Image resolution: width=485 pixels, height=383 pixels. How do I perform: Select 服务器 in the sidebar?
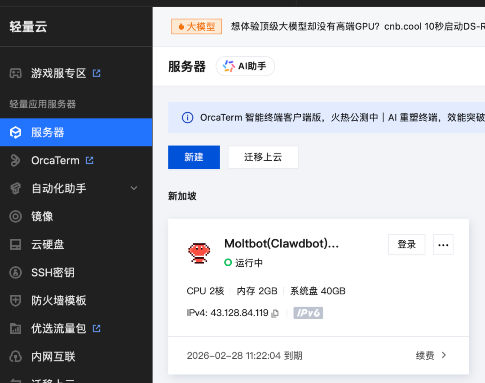[76, 132]
